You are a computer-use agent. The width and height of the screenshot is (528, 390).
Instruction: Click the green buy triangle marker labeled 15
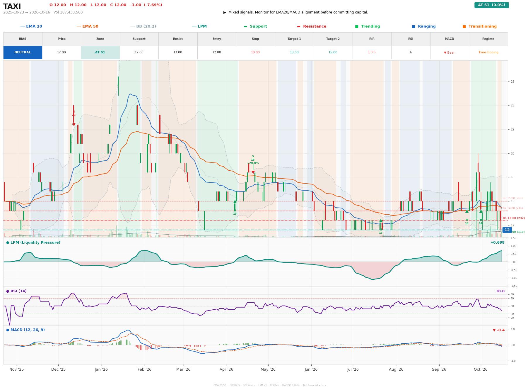(235, 201)
